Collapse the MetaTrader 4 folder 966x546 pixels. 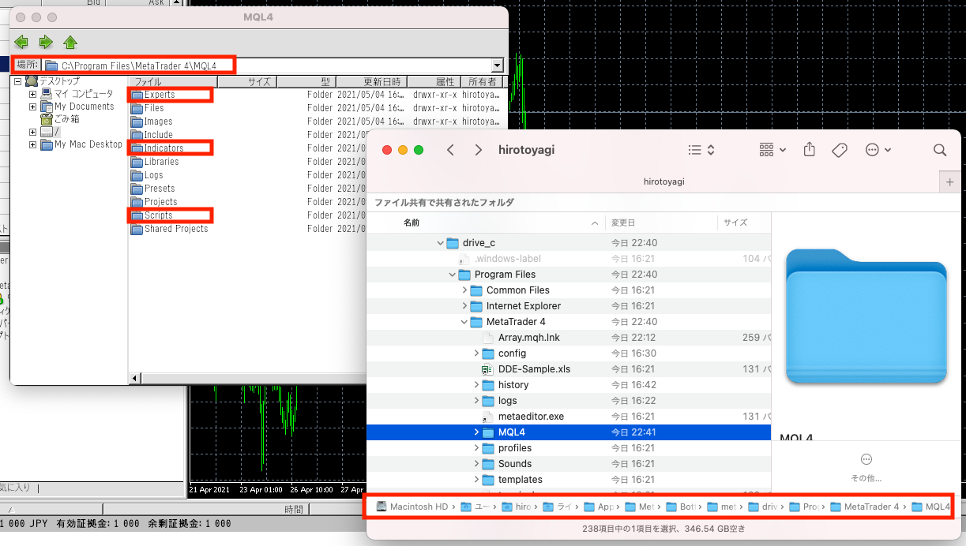pos(464,322)
